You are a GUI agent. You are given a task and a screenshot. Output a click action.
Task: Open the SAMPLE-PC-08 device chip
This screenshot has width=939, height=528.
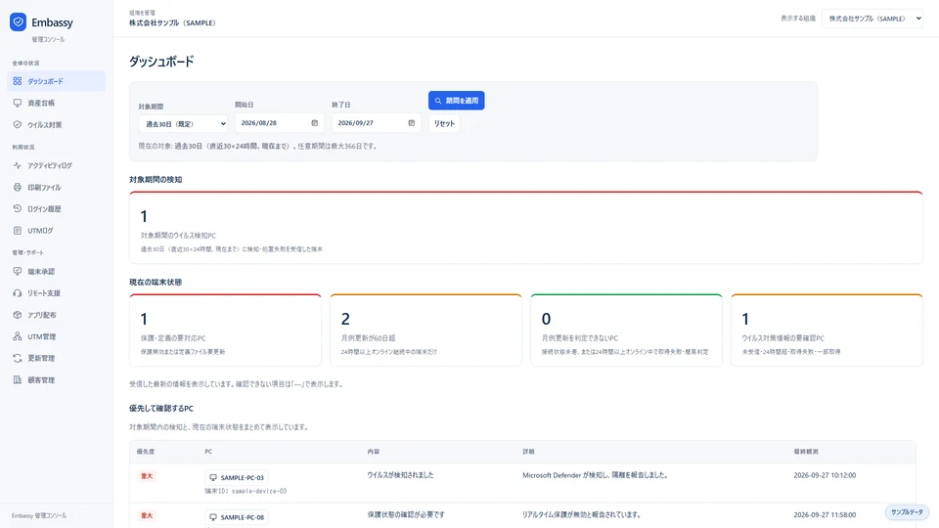(x=237, y=516)
